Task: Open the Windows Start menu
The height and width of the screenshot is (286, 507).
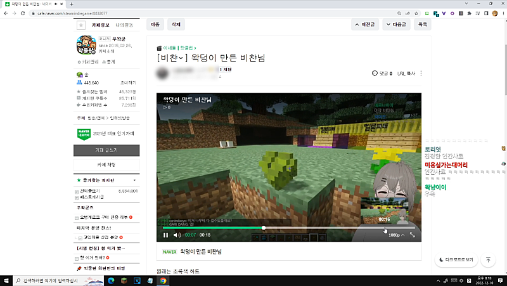Action: tap(6, 280)
